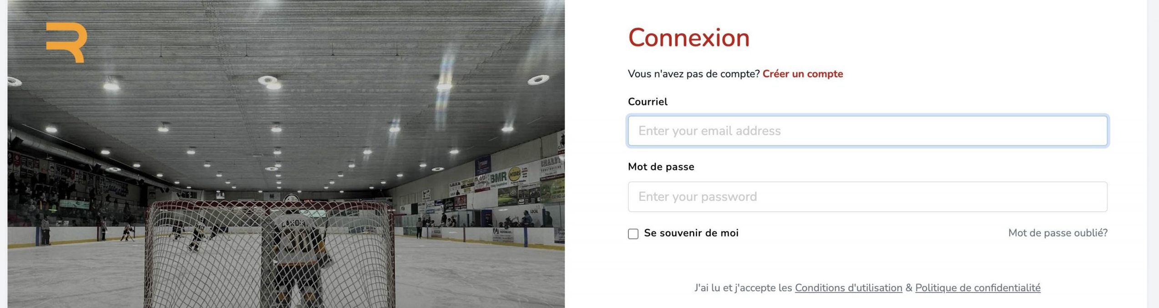
Task: Click the "J'ai lu et j'accepte les" text
Action: pyautogui.click(x=743, y=288)
